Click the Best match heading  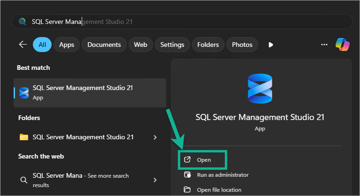[x=33, y=68]
